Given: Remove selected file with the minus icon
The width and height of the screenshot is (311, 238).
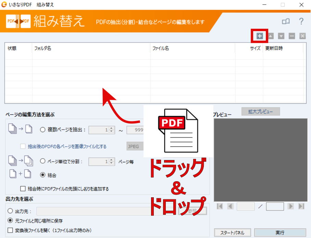Looking at the screenshot, I should [x=292, y=36].
